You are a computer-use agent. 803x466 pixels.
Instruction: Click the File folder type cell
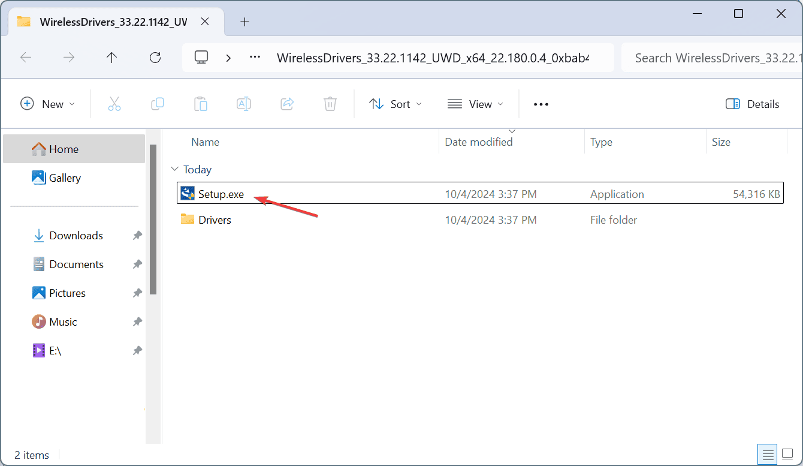point(614,220)
